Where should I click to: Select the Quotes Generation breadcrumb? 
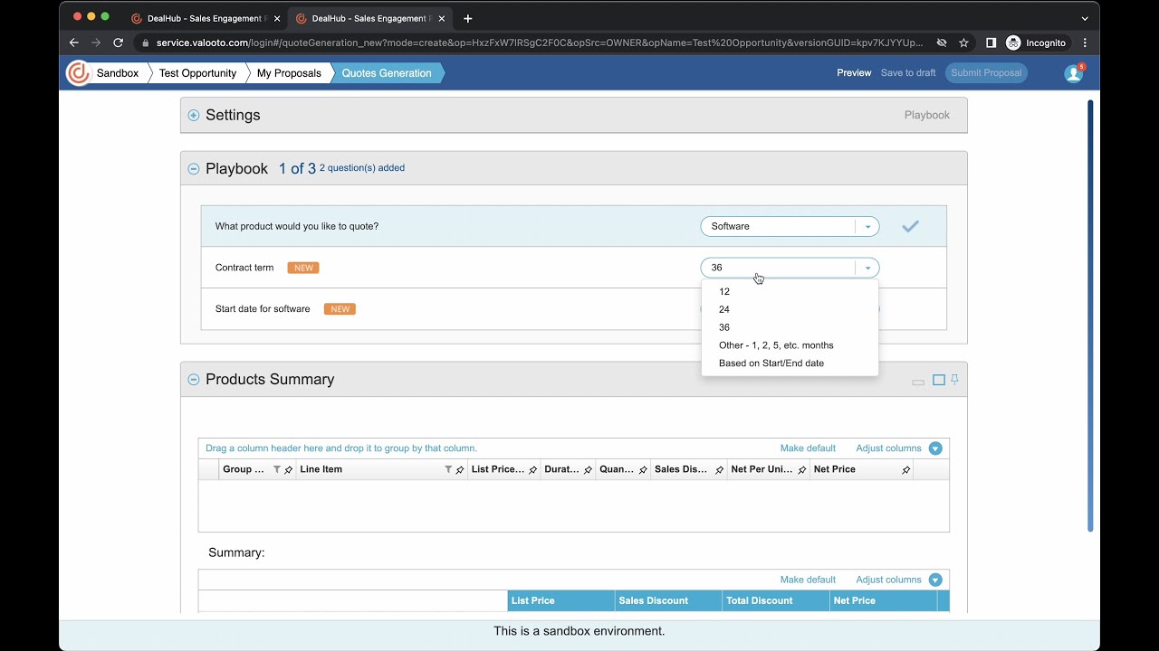(387, 73)
